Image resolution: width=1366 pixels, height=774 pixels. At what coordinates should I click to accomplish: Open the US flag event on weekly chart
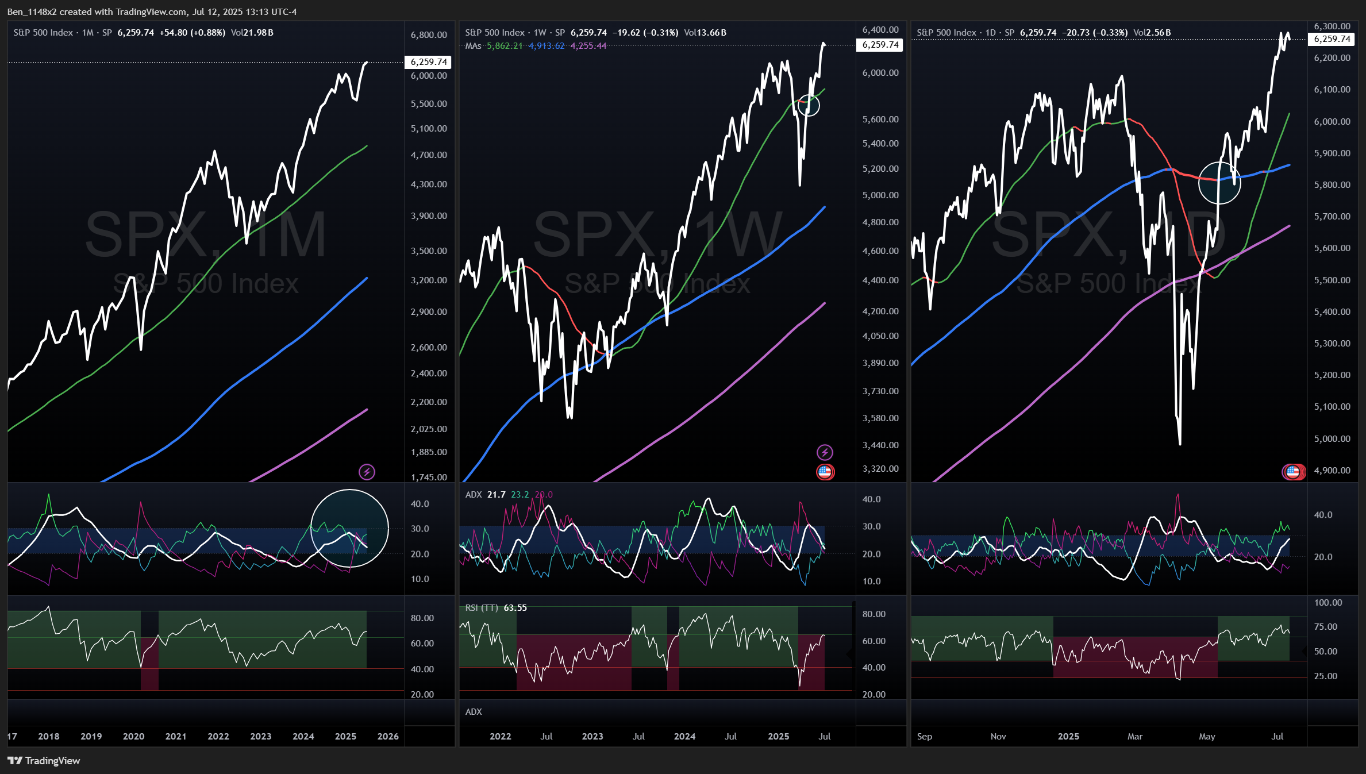click(825, 472)
